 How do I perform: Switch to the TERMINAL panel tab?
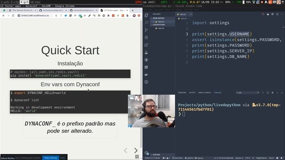tap(218, 93)
